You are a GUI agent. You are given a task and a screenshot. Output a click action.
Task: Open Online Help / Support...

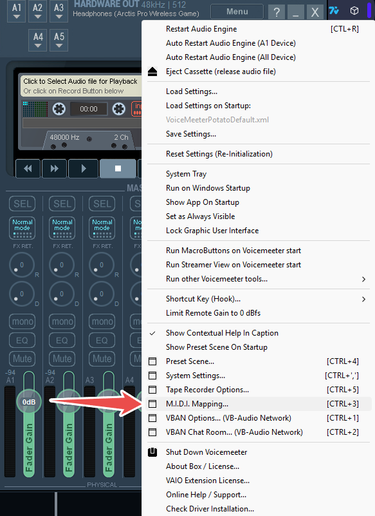coord(259,495)
